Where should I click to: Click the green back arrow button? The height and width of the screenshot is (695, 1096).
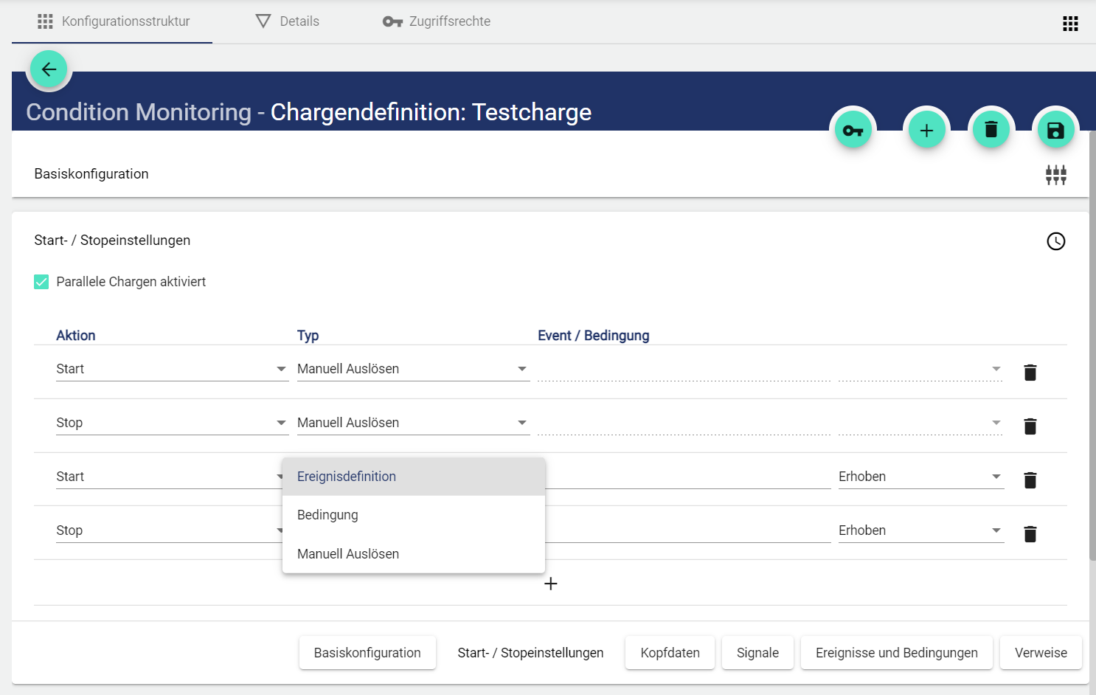49,69
